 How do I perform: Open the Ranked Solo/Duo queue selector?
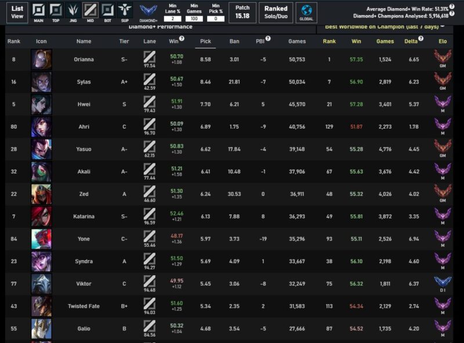coord(275,12)
